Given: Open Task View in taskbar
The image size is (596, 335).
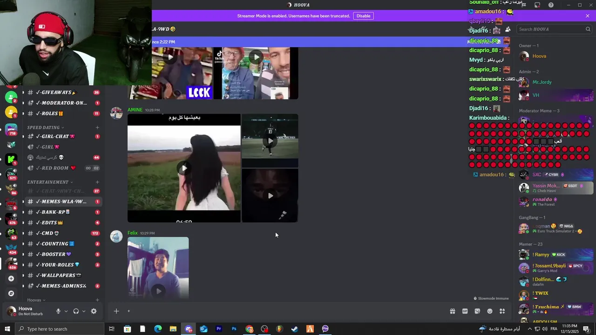Looking at the screenshot, I should (x=112, y=329).
